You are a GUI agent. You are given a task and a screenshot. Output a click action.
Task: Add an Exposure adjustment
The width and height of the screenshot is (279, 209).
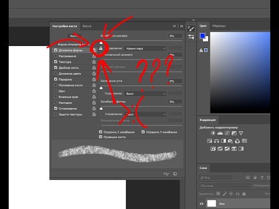pos(234,133)
